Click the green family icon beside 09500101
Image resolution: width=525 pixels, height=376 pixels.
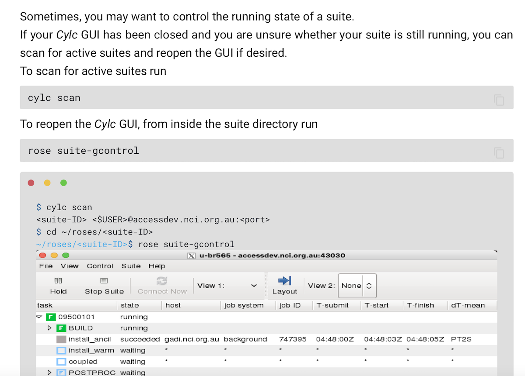[51, 317]
